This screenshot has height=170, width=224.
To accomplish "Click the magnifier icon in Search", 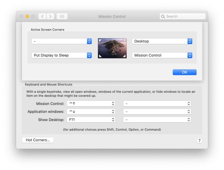I will click(163, 16).
